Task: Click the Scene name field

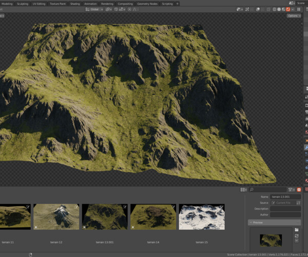Action: coord(302,3)
